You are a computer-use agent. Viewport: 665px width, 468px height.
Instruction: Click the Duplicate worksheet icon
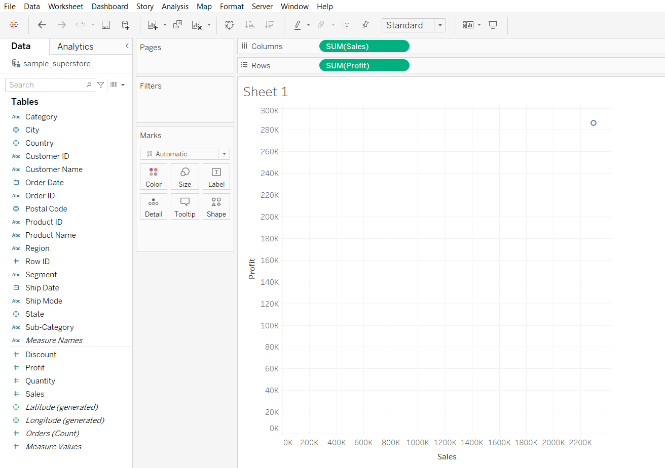(x=177, y=25)
